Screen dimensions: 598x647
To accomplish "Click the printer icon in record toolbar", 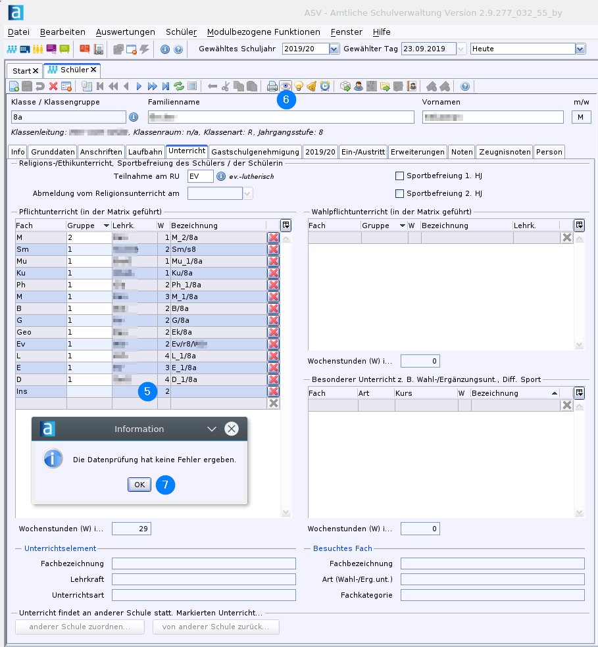I will (272, 86).
